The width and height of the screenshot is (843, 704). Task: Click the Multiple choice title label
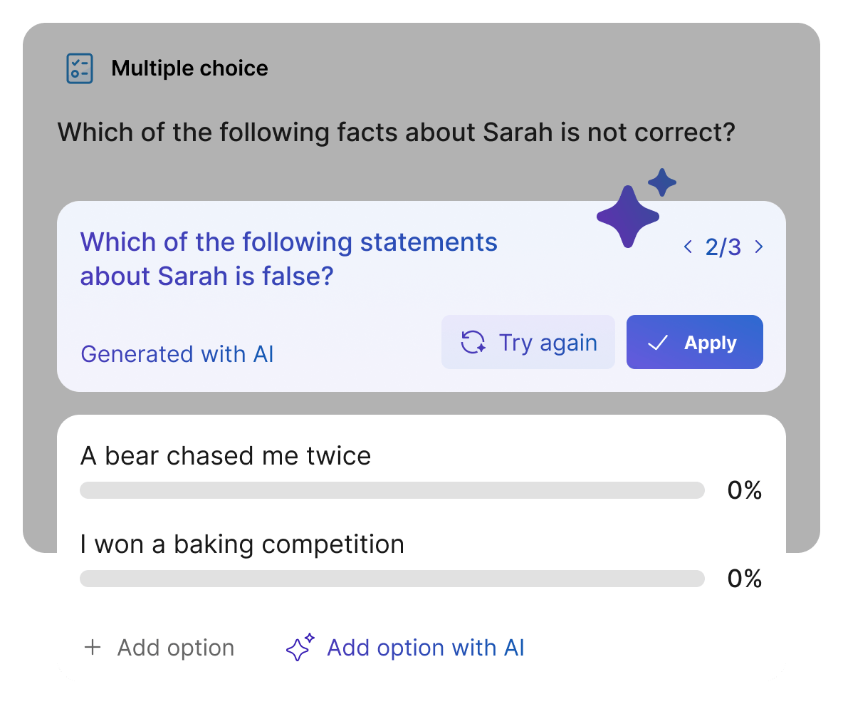(x=189, y=68)
